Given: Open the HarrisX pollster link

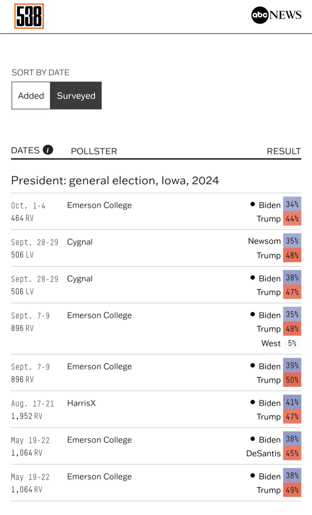Looking at the screenshot, I should [81, 403].
